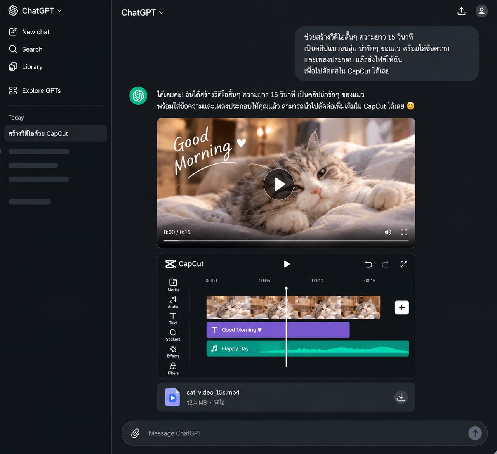Click the 0:00 / 0:15 time display
This screenshot has height=454, width=497.
pyautogui.click(x=177, y=232)
